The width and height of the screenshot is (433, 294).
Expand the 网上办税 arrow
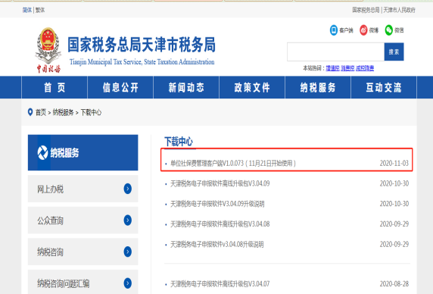(128, 189)
